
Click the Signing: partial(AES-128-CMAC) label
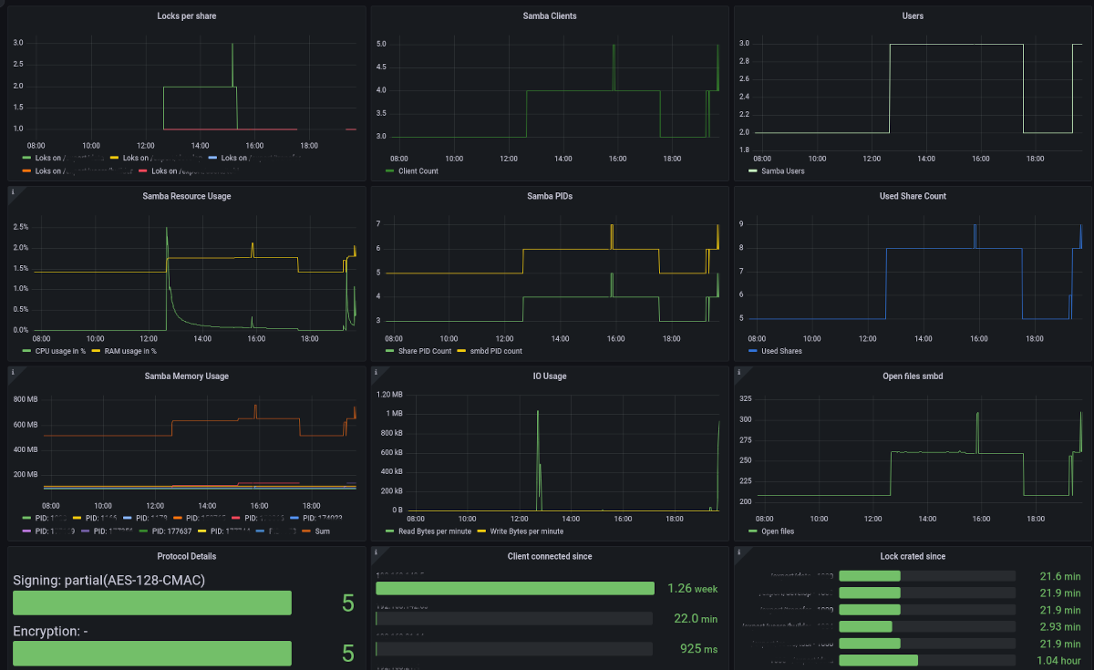(108, 580)
